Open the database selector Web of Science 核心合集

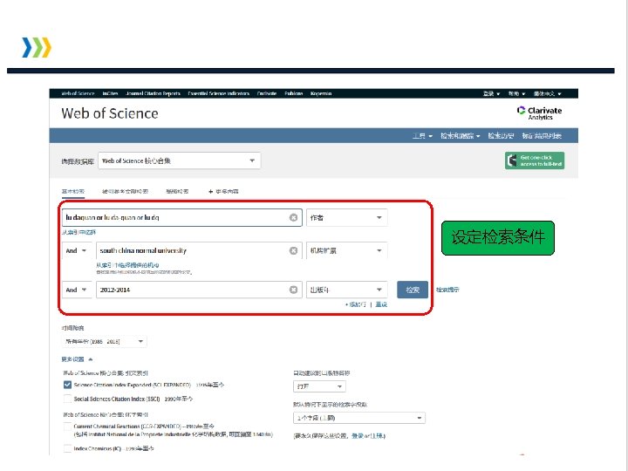pyautogui.click(x=179, y=160)
